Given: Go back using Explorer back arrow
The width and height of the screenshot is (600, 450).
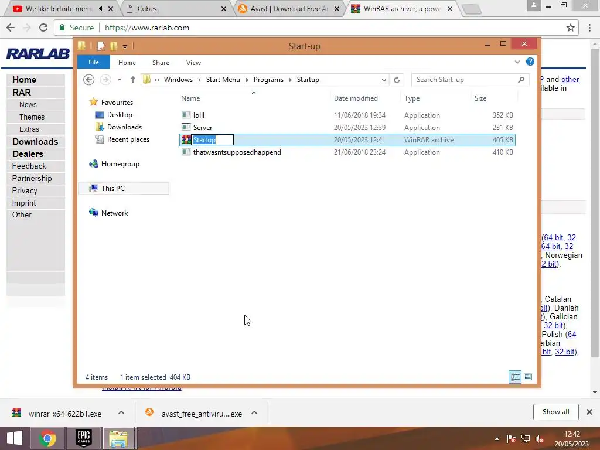Looking at the screenshot, I should (89, 80).
